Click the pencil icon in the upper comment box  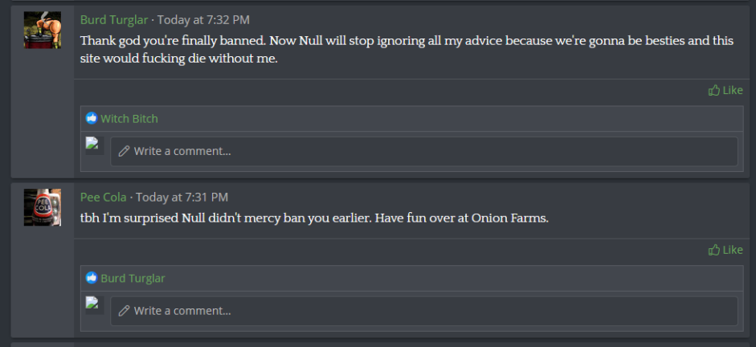pyautogui.click(x=124, y=151)
